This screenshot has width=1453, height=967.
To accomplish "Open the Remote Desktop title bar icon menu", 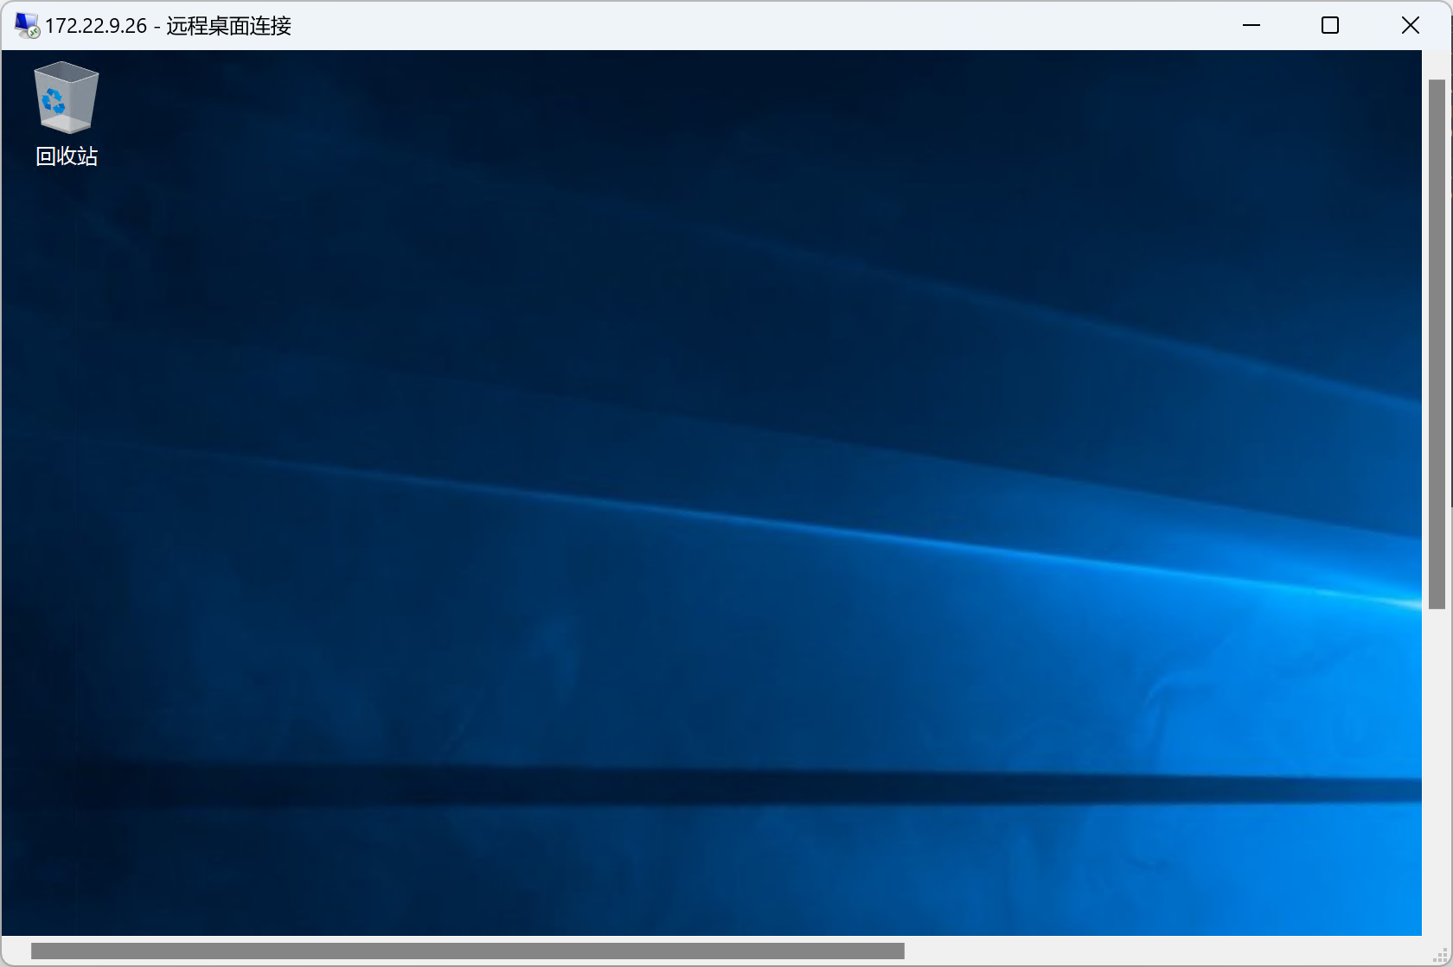I will click(26, 26).
